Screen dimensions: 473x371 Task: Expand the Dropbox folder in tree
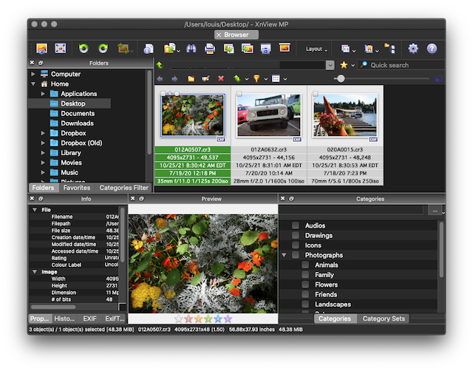pos(44,133)
